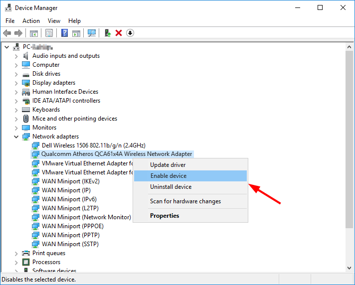Collapse the Network adapters category
This screenshot has height=285, width=355.
click(x=16, y=137)
